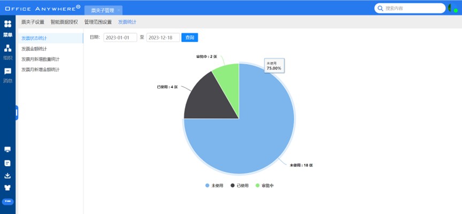462x214 pixels.
Task: Click the magnifier icon in search box
Action: tap(380, 8)
